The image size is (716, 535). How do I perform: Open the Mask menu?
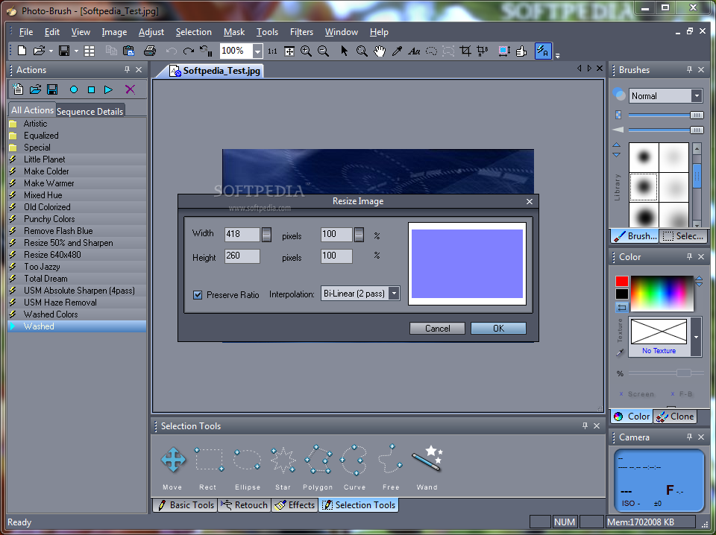point(234,32)
